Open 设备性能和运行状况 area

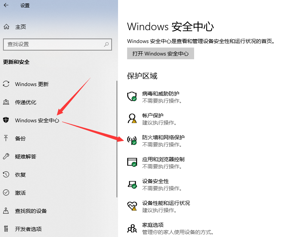[166, 203]
